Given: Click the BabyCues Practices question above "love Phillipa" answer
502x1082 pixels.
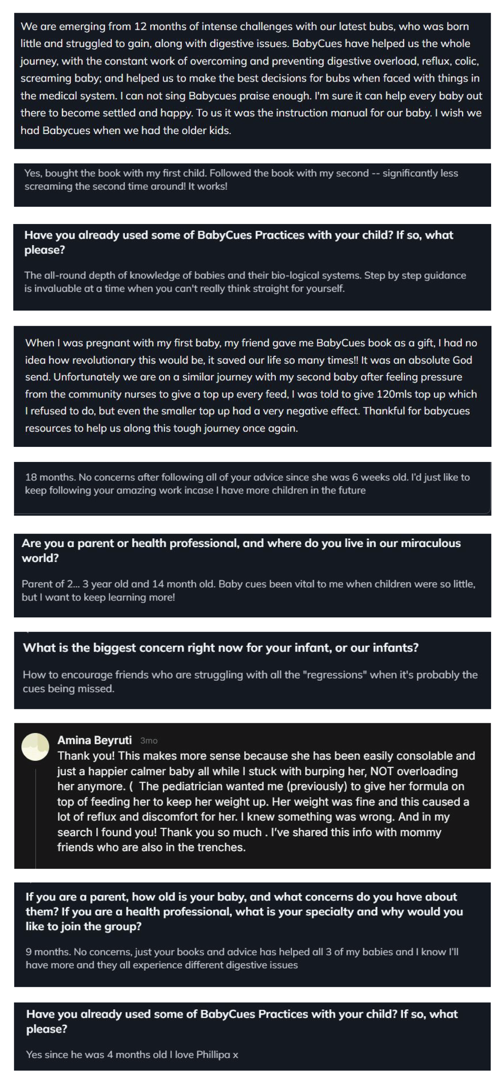Looking at the screenshot, I should 242,1021.
